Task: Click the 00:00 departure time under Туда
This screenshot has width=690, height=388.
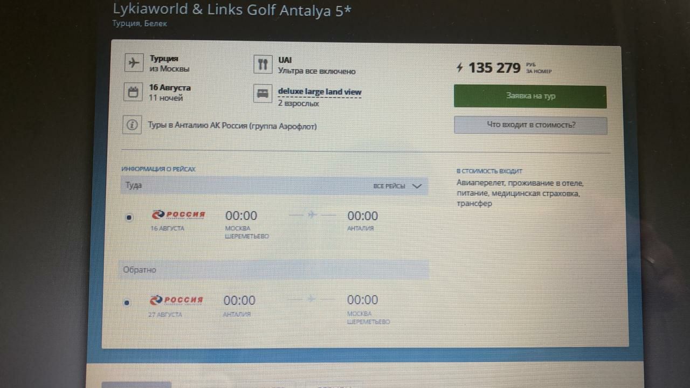Action: click(241, 216)
